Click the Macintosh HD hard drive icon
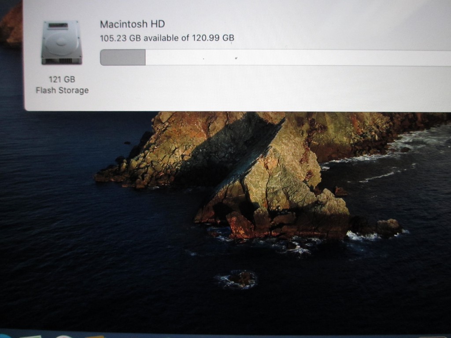 (62, 43)
